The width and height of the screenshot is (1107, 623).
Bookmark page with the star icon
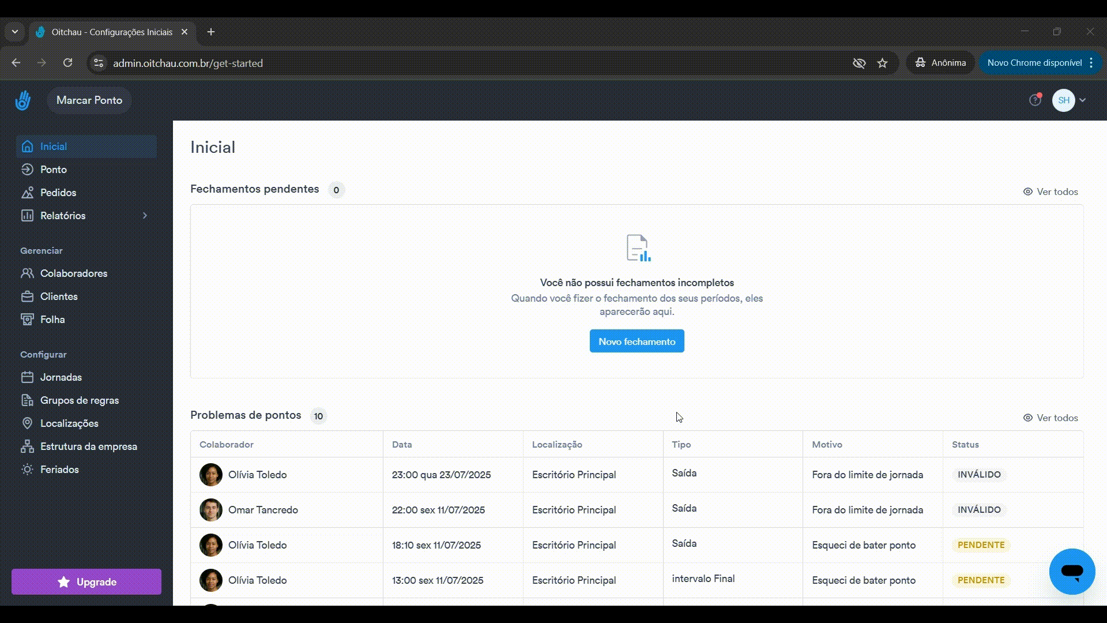(x=882, y=63)
